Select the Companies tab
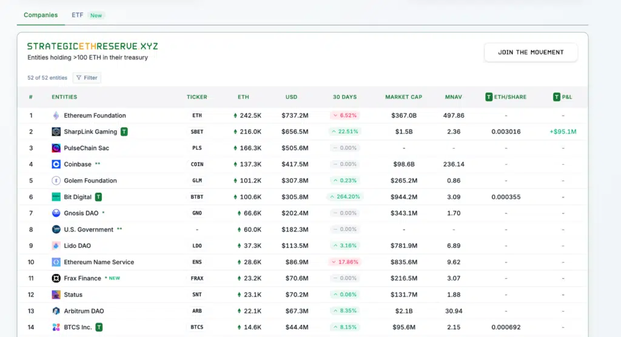Viewport: 621px width, 337px height. click(x=41, y=15)
